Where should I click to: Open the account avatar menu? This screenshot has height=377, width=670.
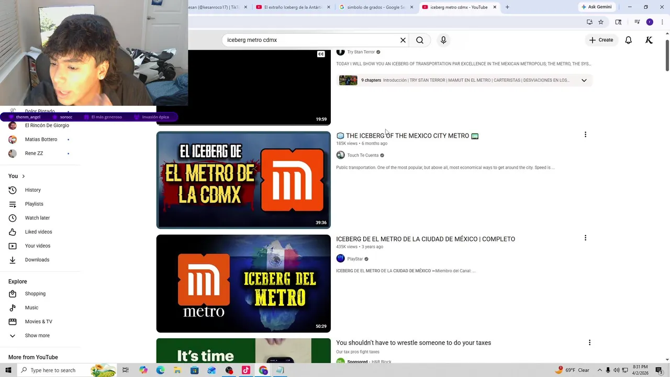pos(649,40)
